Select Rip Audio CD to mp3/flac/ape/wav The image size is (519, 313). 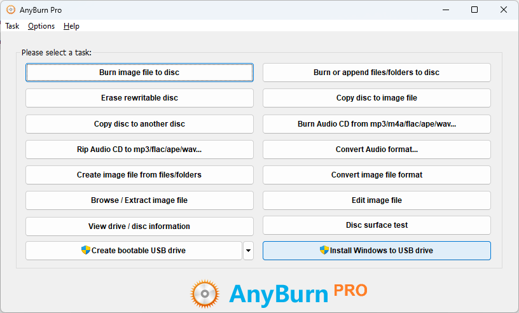pos(139,150)
